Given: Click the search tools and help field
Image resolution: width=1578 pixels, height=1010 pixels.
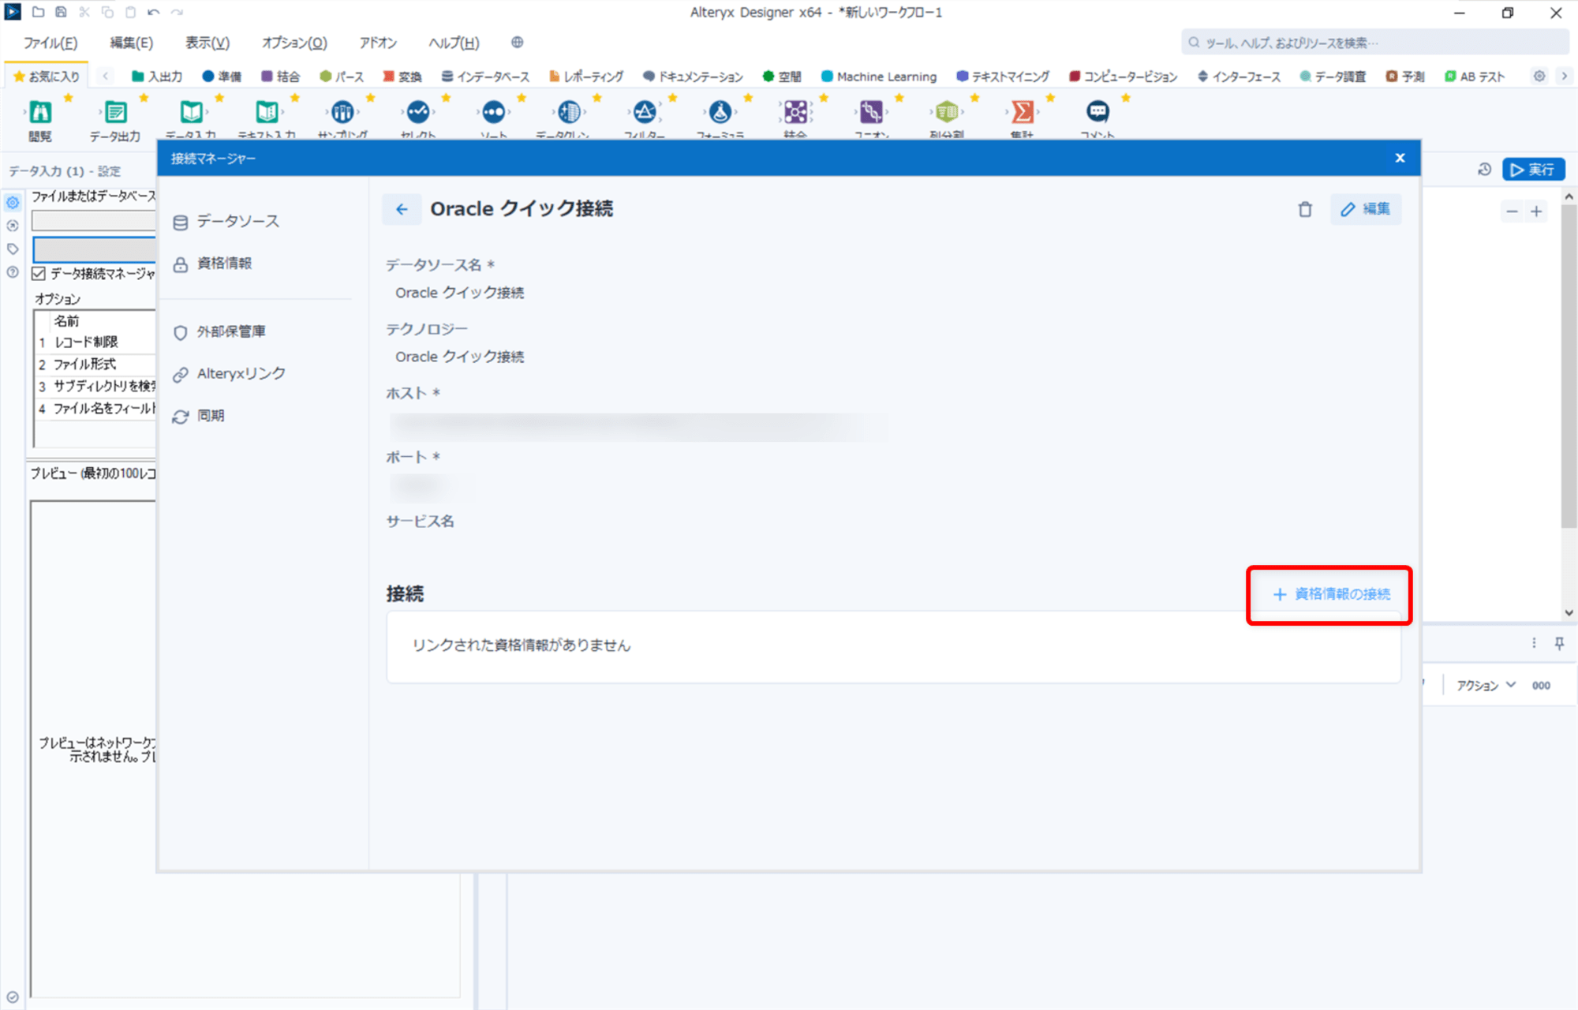Looking at the screenshot, I should (1374, 43).
